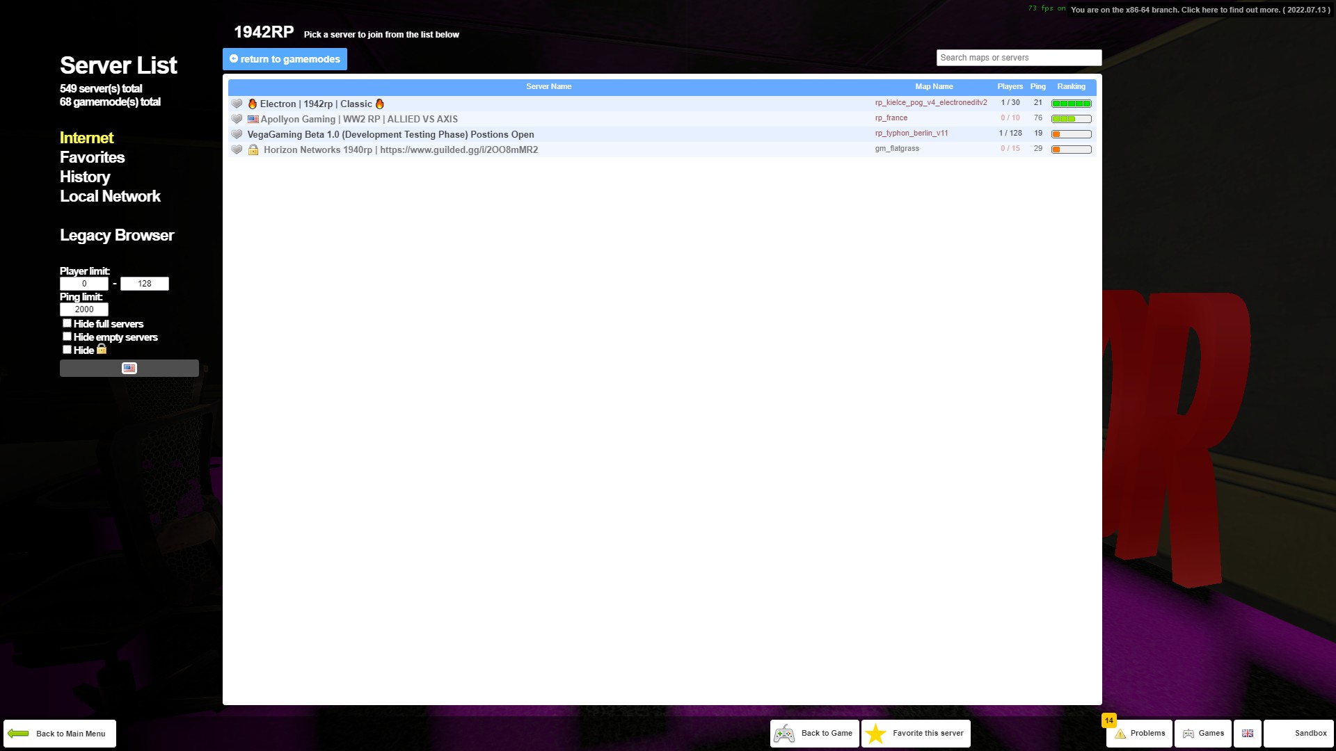
Task: Click ranking bar of Electron server
Action: coord(1071,104)
